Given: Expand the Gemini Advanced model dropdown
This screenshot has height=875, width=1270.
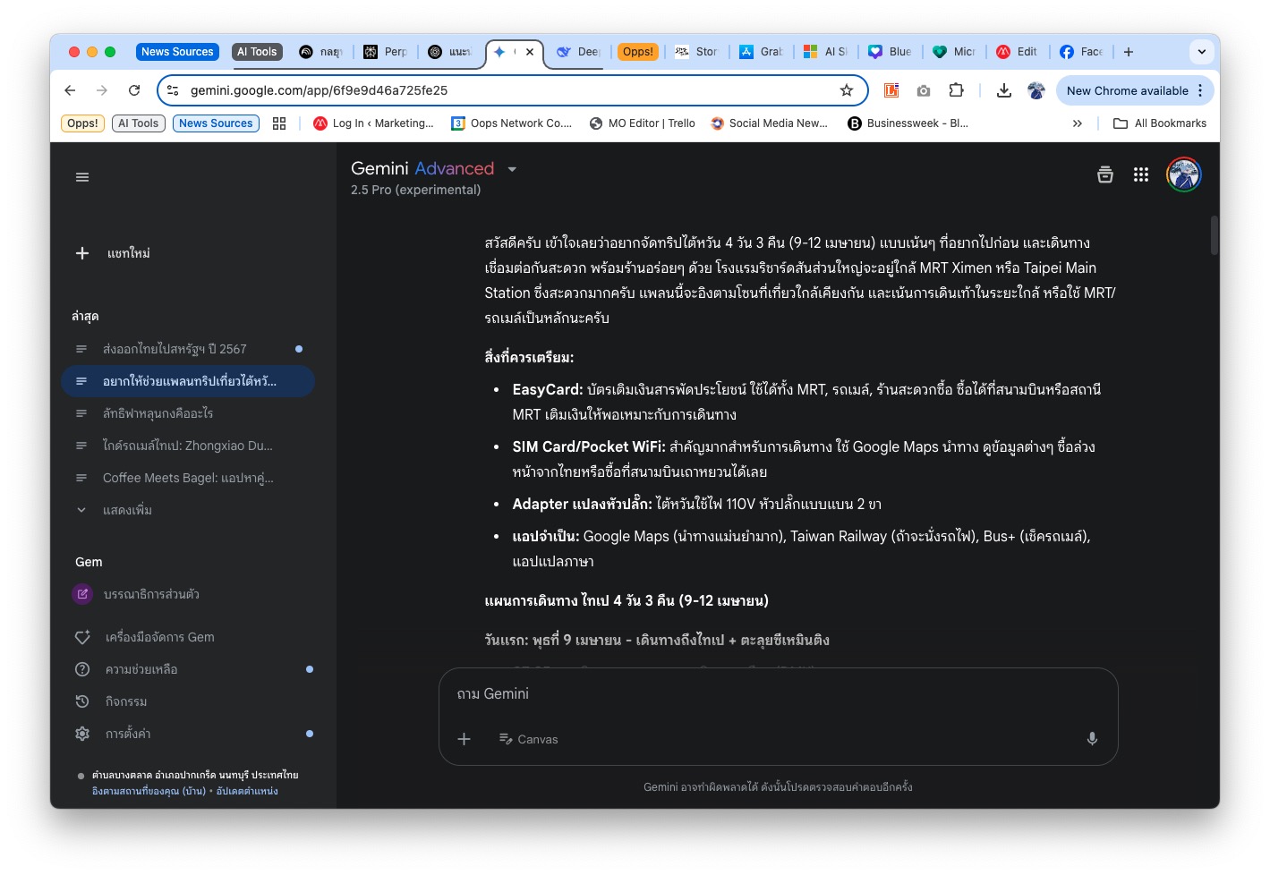Looking at the screenshot, I should click(x=512, y=169).
